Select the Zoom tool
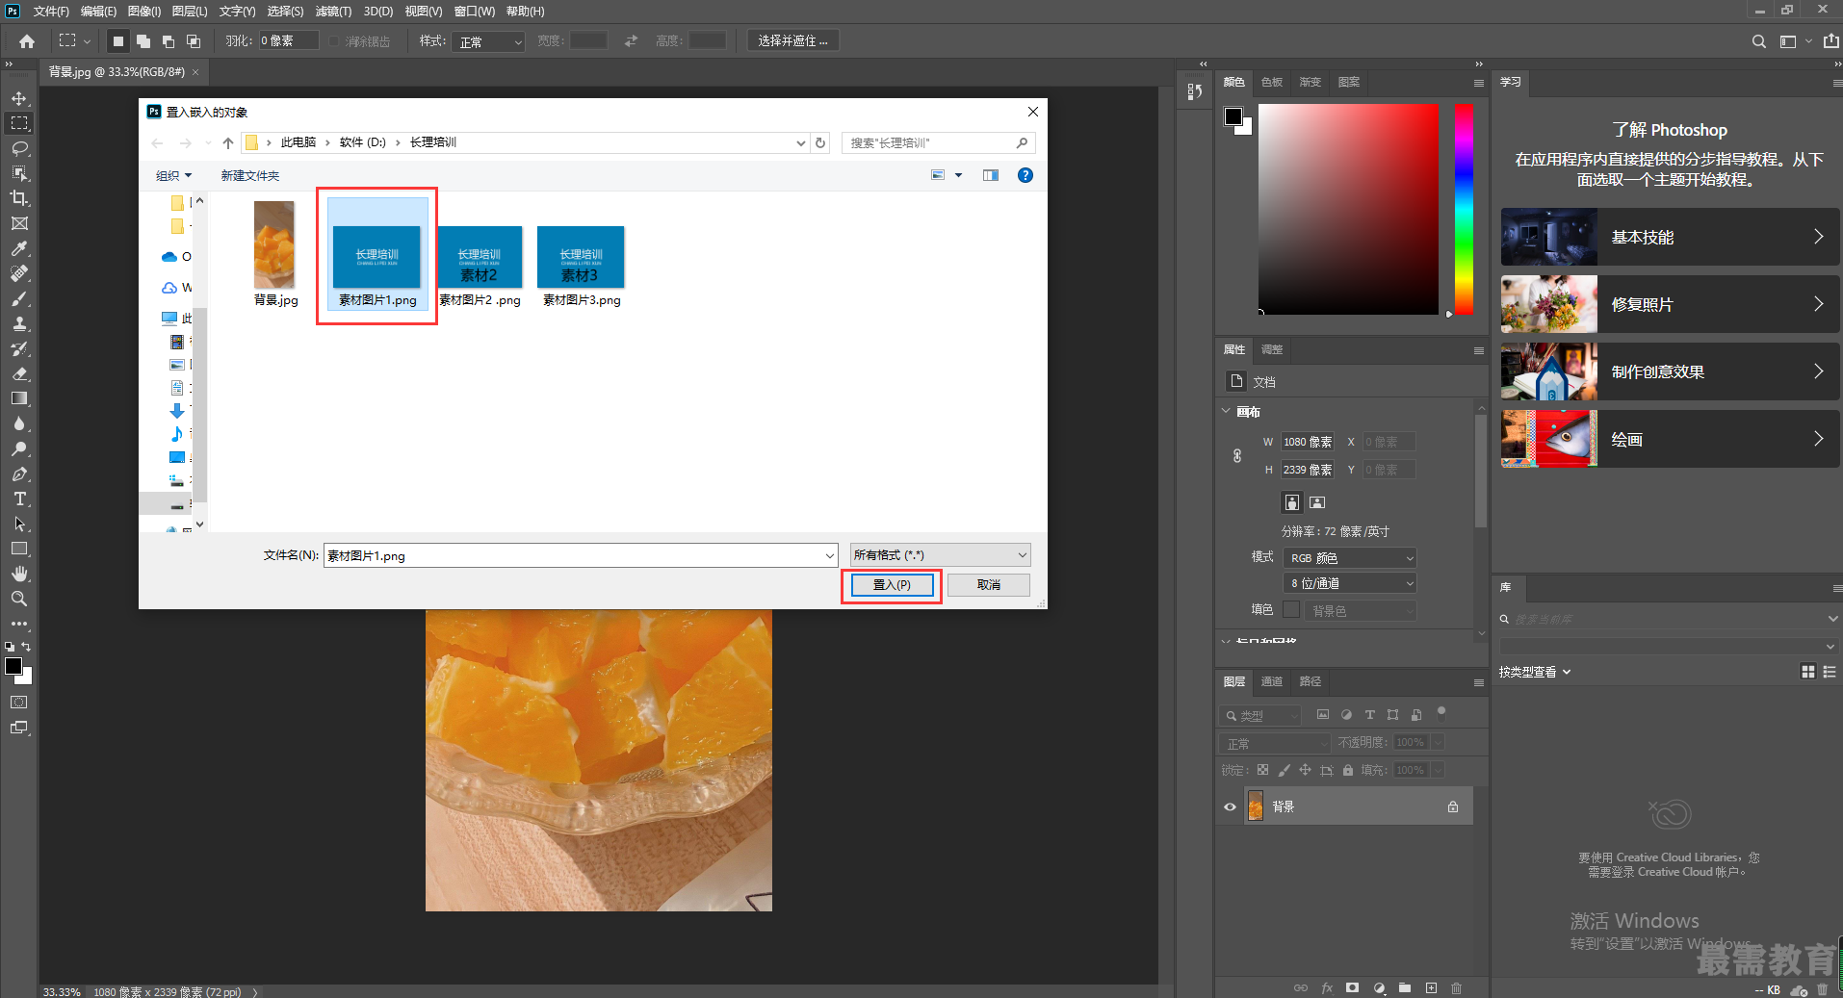This screenshot has height=998, width=1843. (x=19, y=599)
